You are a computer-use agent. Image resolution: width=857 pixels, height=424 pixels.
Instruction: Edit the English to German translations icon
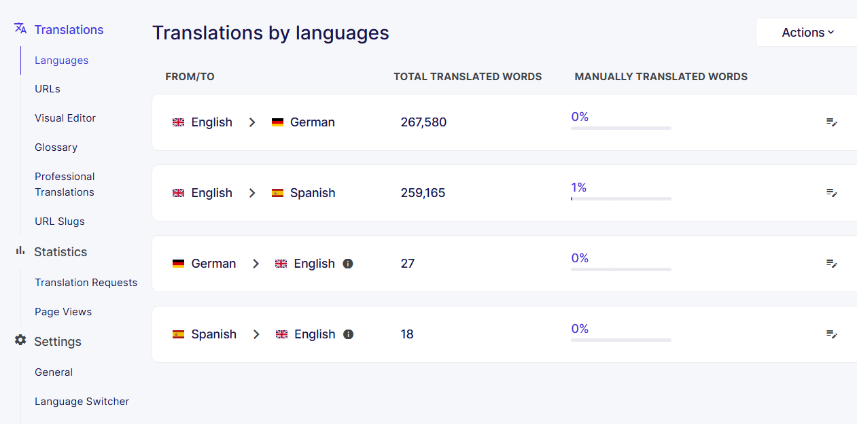click(x=832, y=122)
